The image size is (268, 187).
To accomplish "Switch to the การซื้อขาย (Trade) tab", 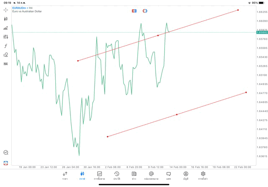I will [100, 175].
